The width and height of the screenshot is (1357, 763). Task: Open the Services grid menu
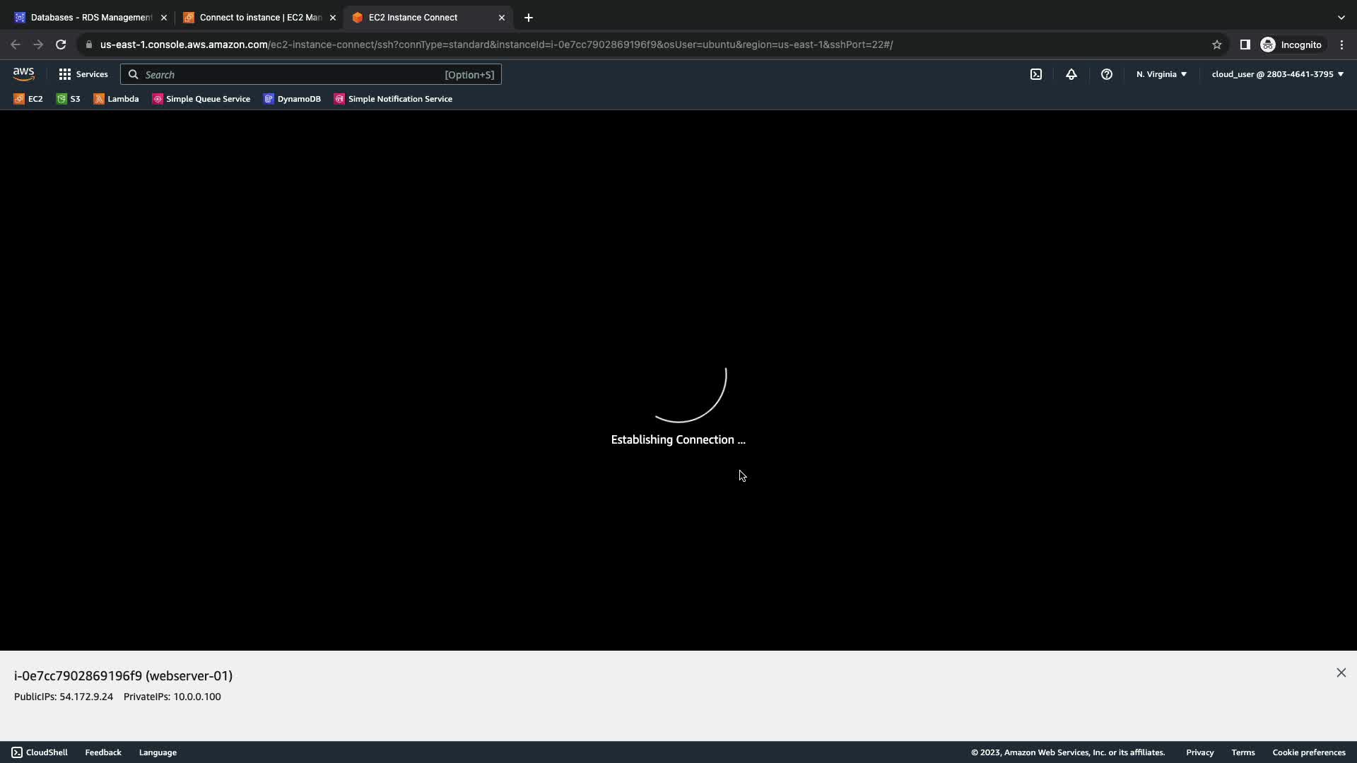[83, 74]
